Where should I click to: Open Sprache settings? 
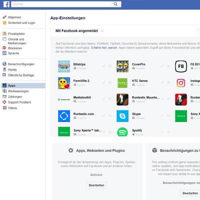13,53
